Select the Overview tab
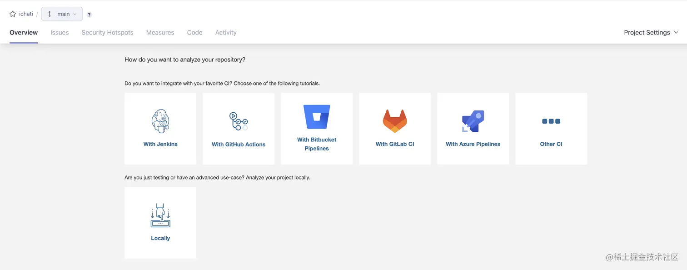This screenshot has width=687, height=270. coord(24,33)
